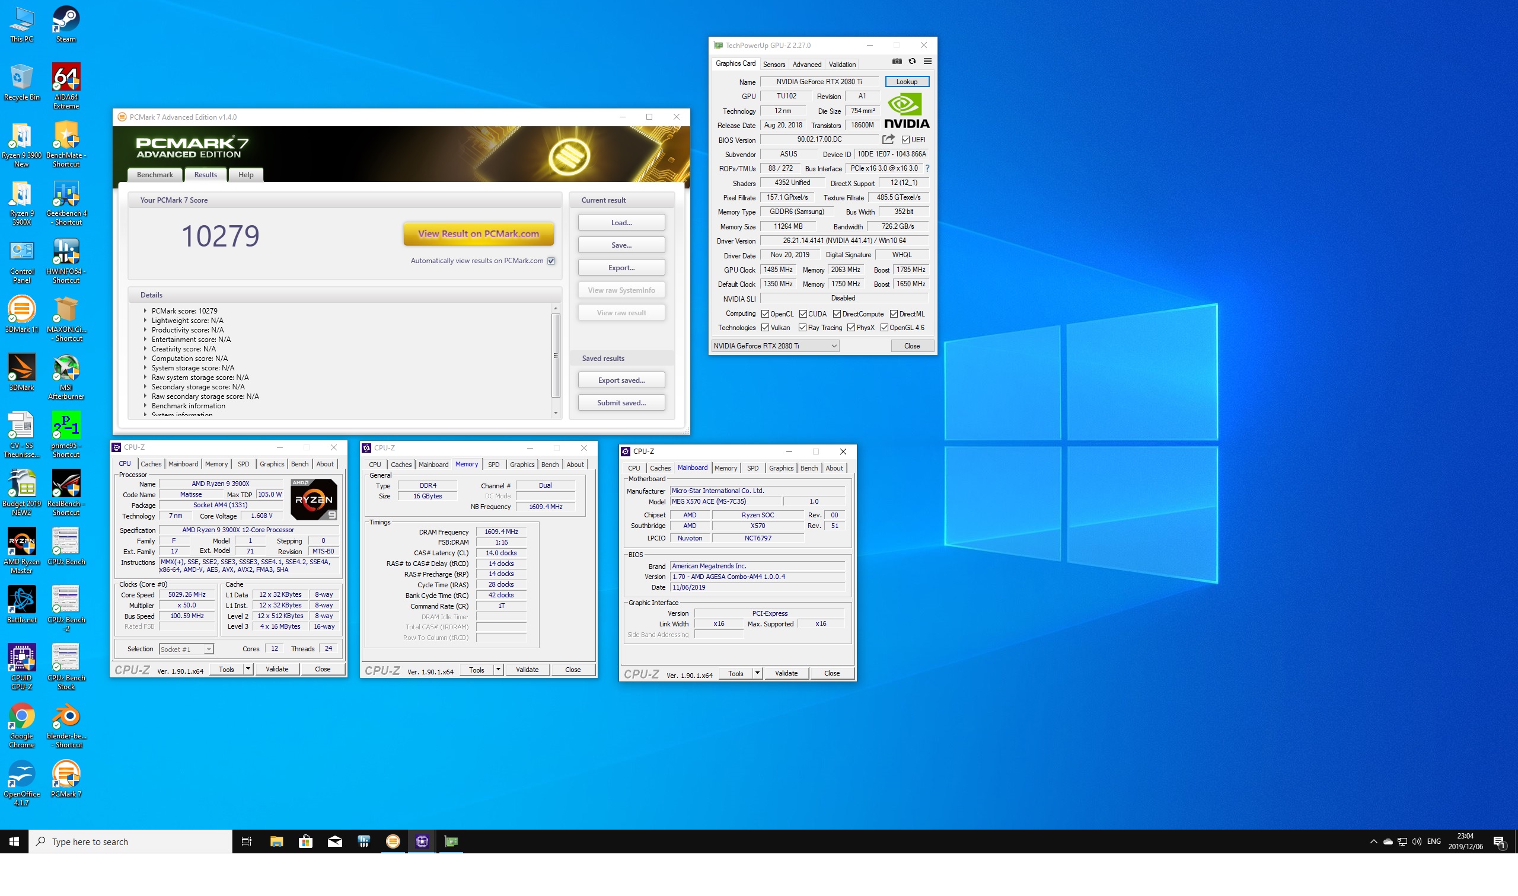Toggle the OpenCL checkbox

click(x=765, y=314)
